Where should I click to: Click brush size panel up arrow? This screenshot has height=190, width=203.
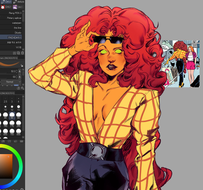(23, 97)
